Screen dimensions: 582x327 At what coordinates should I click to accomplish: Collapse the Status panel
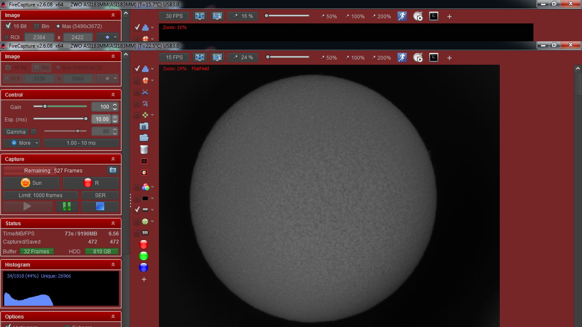coord(113,224)
